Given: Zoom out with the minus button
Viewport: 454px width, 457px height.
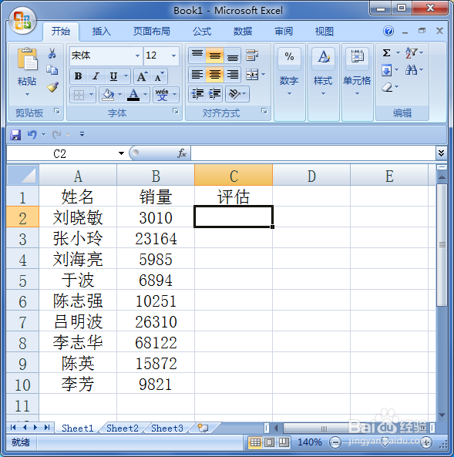Looking at the screenshot, I should click(335, 442).
